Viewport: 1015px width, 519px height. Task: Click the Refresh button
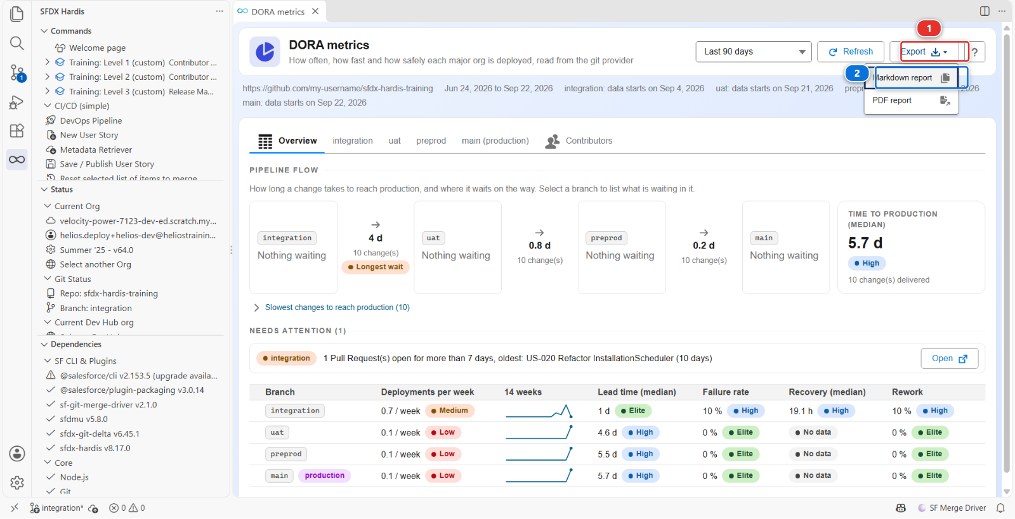click(x=851, y=52)
